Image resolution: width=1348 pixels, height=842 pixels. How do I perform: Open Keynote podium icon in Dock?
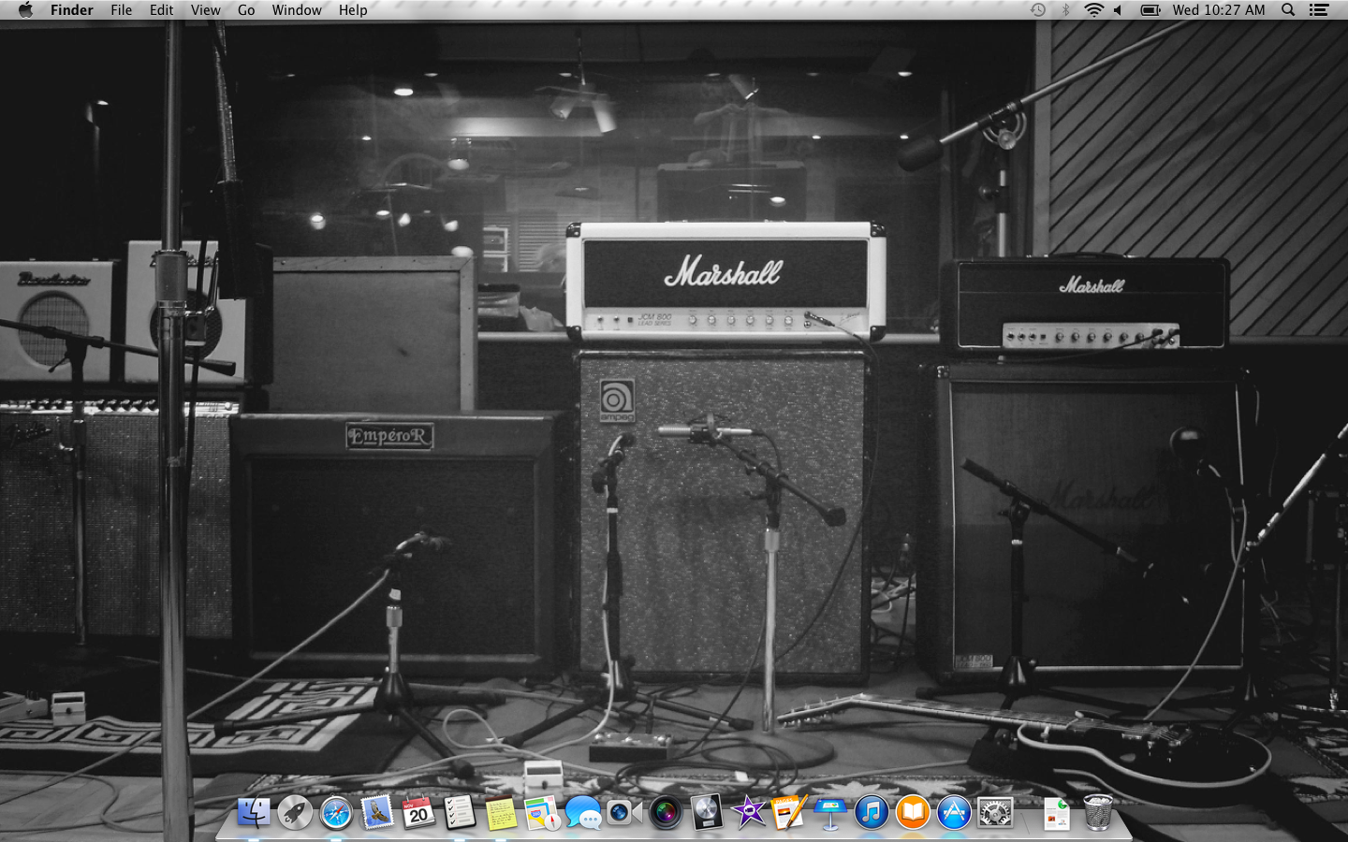(830, 812)
